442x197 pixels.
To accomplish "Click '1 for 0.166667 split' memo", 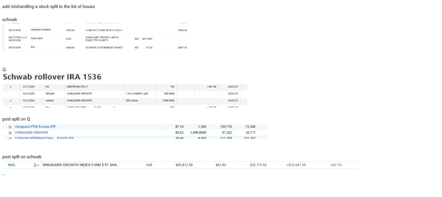I will (x=137, y=94).
